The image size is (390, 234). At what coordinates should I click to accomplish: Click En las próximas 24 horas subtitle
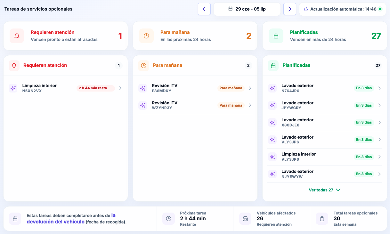186,40
